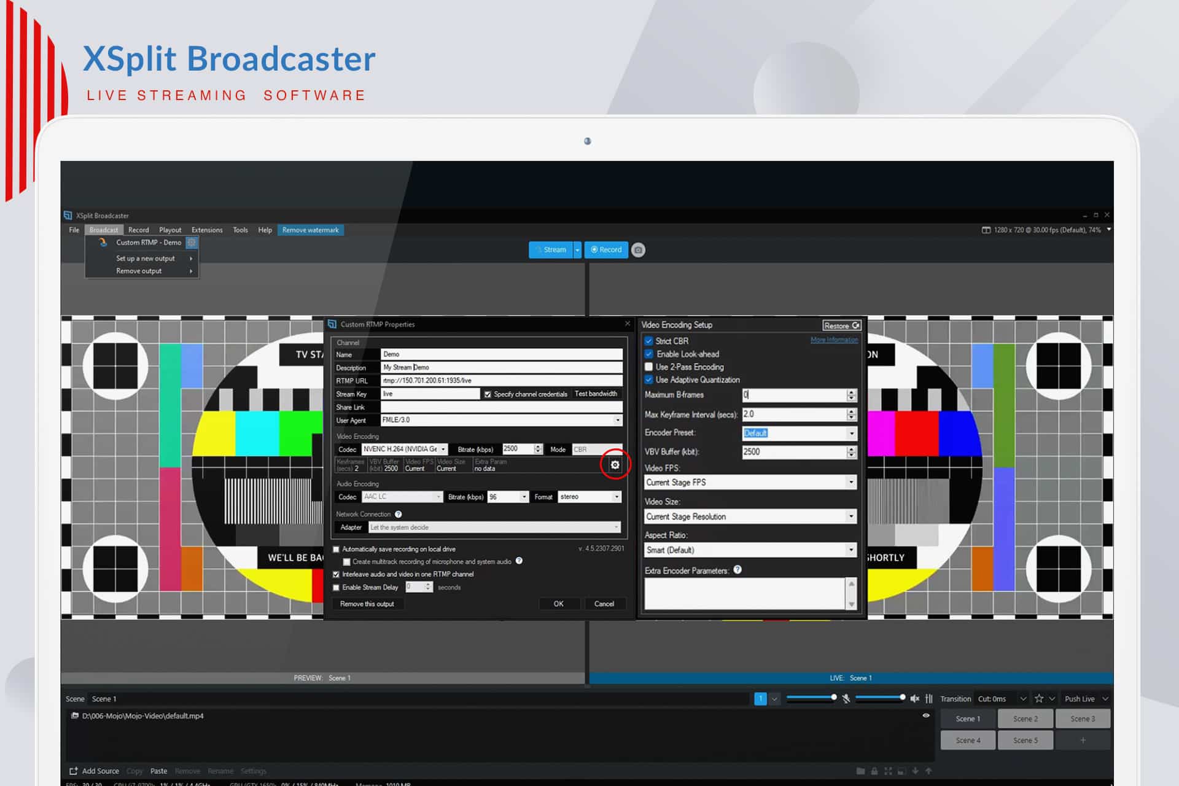The width and height of the screenshot is (1179, 786).
Task: Open video encoding settings gear icon
Action: coord(615,465)
